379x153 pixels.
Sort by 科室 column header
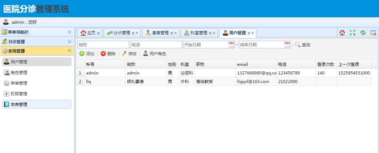coord(187,64)
